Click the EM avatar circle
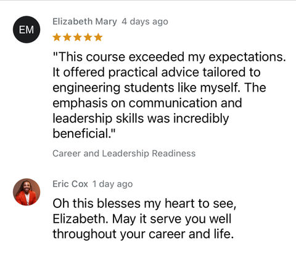Screen dimensions: 296x267 click(27, 30)
